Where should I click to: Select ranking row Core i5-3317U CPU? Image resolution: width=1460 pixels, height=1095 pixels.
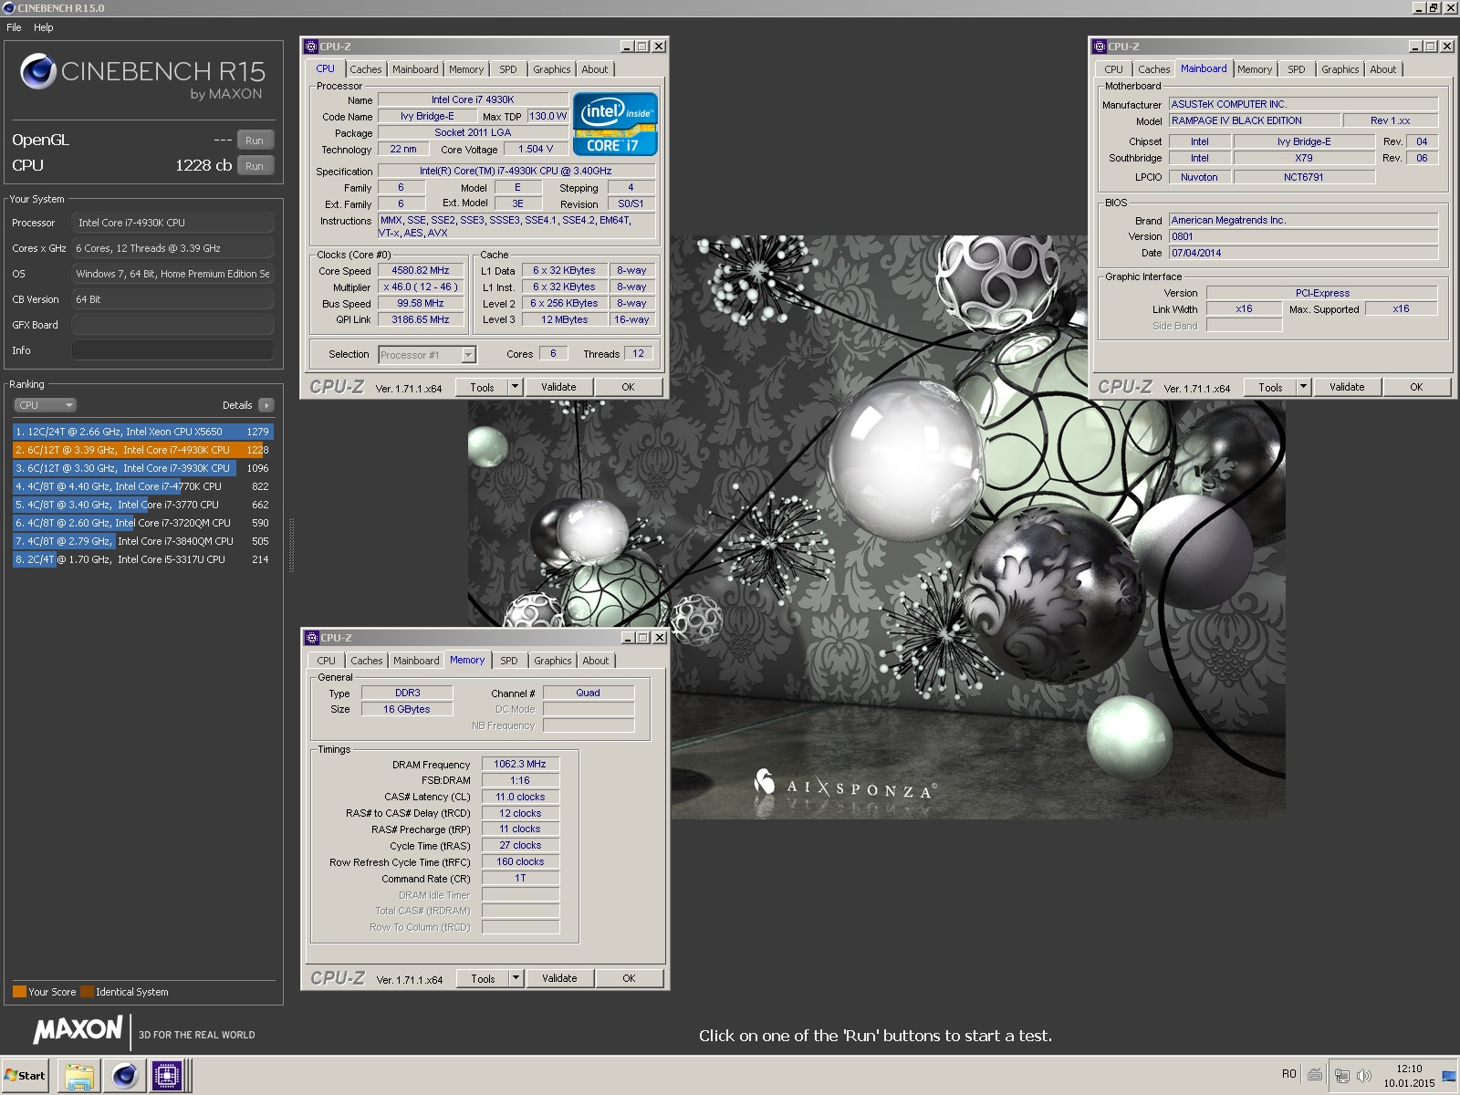(x=143, y=559)
